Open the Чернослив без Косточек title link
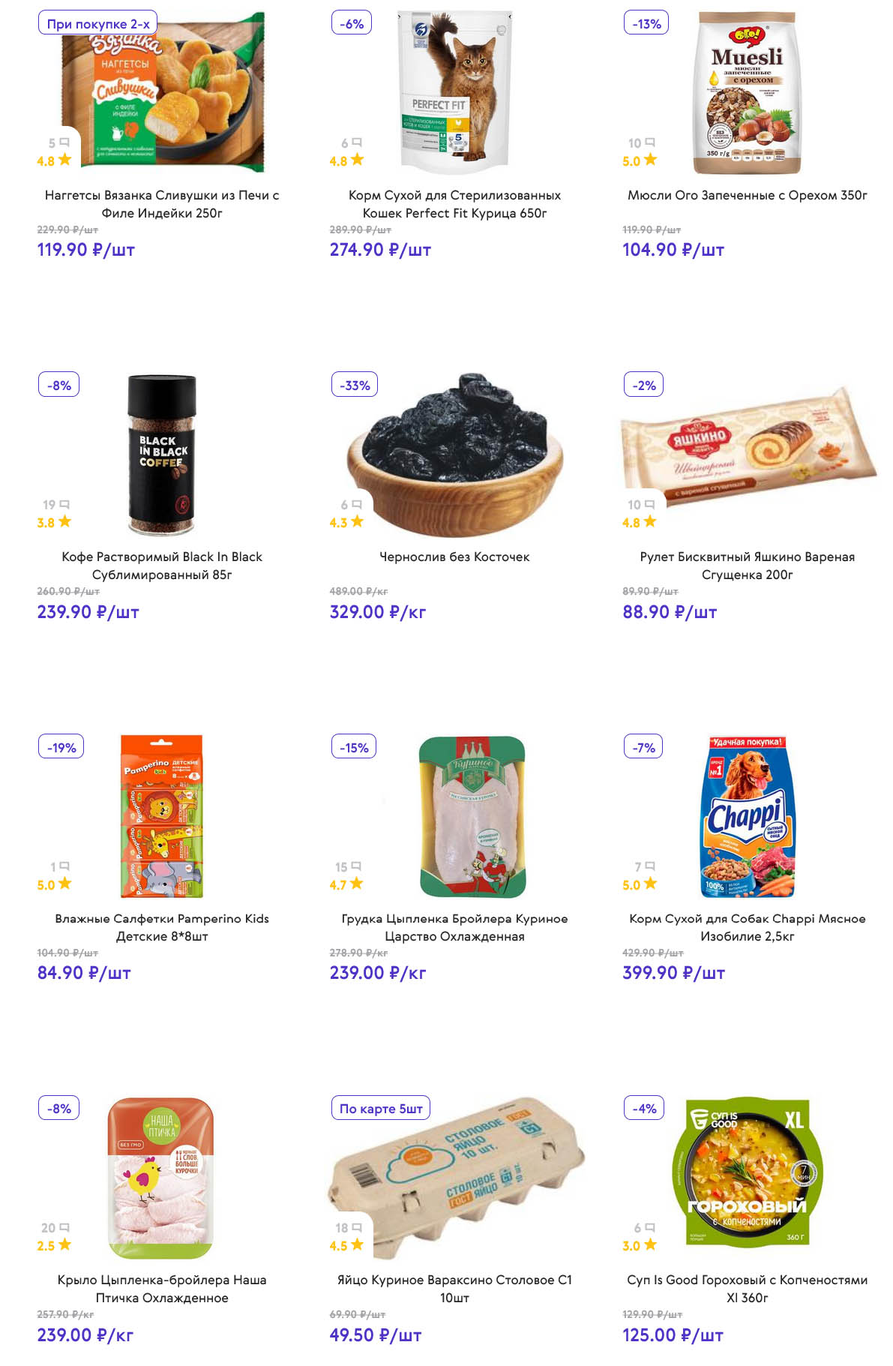Screen dimensions: 893x1366 click(x=454, y=557)
